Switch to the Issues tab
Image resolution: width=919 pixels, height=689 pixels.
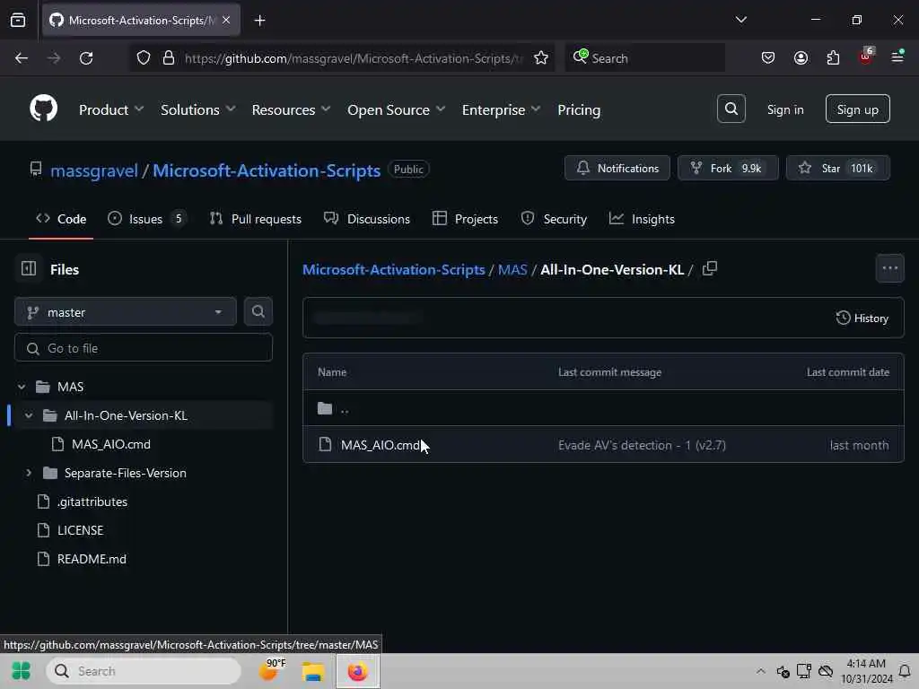[146, 219]
